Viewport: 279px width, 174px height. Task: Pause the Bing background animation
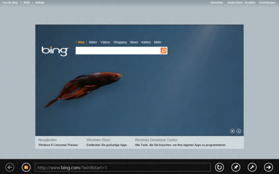(x=232, y=131)
